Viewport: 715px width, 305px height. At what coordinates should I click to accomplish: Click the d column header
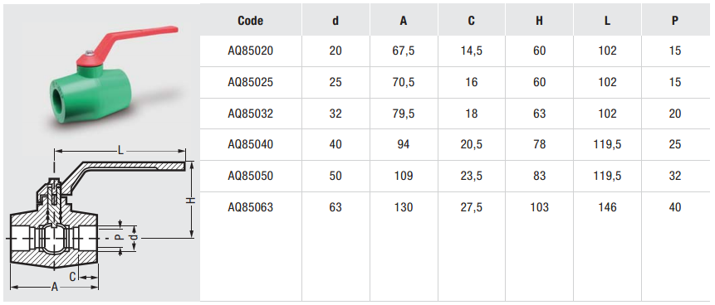tap(335, 21)
